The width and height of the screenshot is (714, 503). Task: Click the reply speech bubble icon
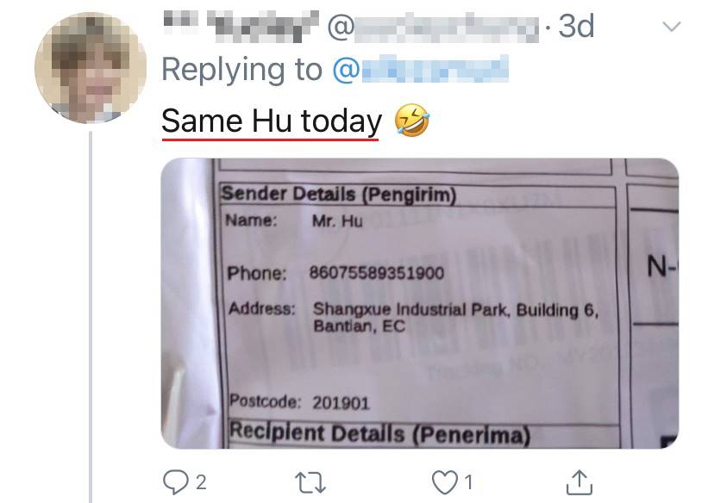(175, 482)
